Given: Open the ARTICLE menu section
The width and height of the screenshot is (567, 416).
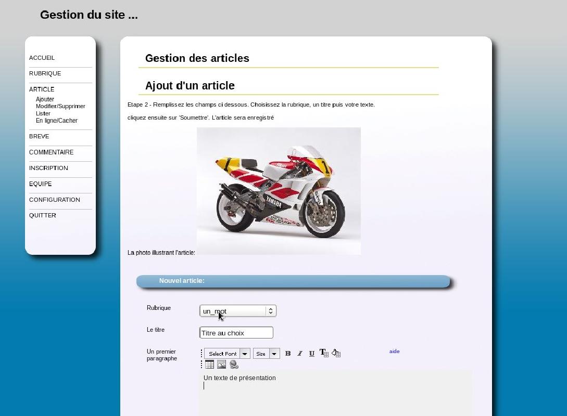Looking at the screenshot, I should [42, 89].
